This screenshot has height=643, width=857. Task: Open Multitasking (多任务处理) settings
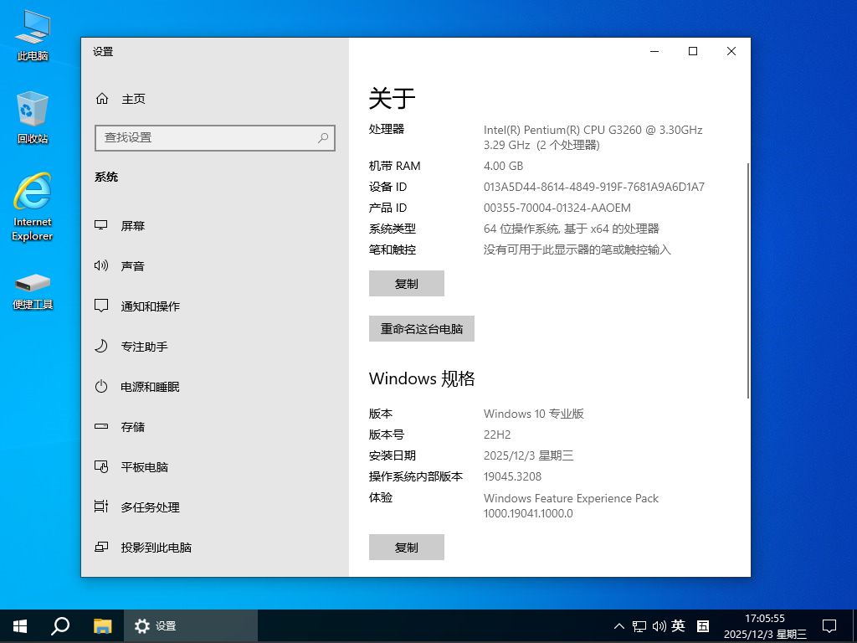pyautogui.click(x=150, y=507)
